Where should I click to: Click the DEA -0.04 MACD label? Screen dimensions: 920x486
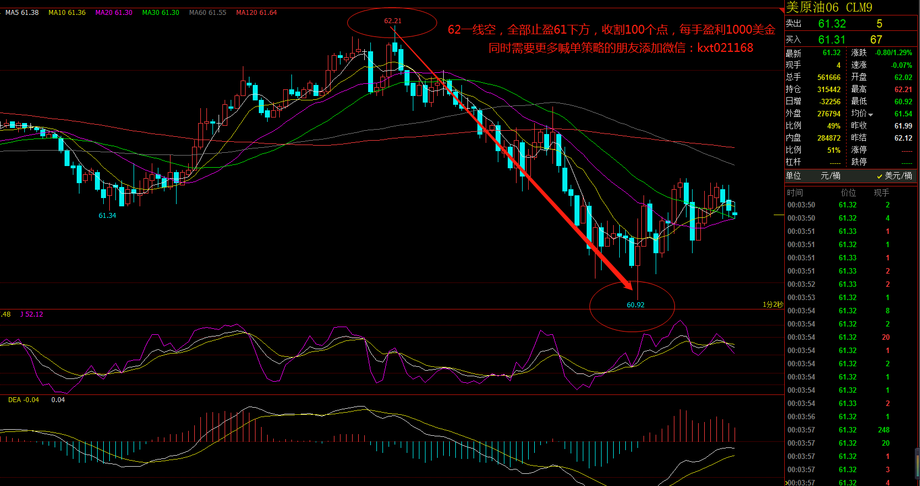24,400
